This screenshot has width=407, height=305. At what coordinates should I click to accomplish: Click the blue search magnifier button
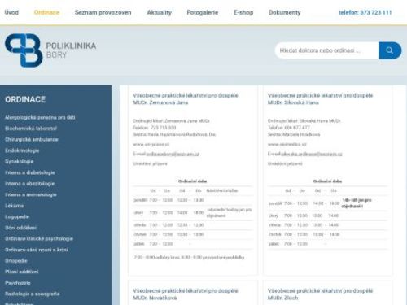click(x=390, y=50)
